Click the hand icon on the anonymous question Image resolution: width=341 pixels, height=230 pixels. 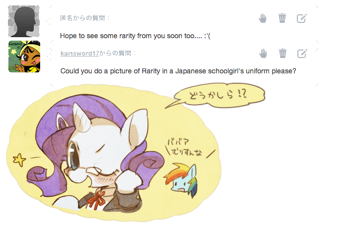[263, 18]
